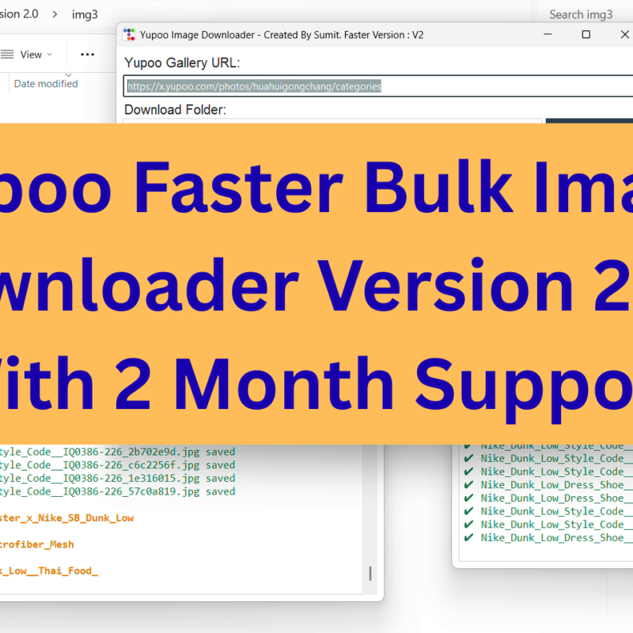This screenshot has height=633, width=633.
Task: Click the log line ending 1e316015.jpg saved
Action: [117, 478]
